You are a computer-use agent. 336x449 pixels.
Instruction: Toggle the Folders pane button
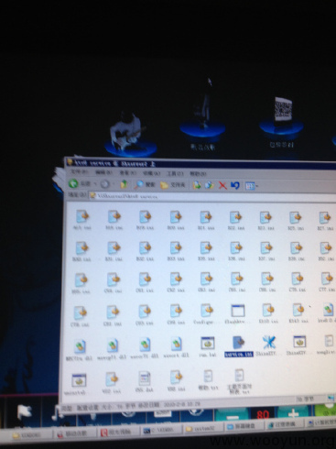(x=173, y=185)
